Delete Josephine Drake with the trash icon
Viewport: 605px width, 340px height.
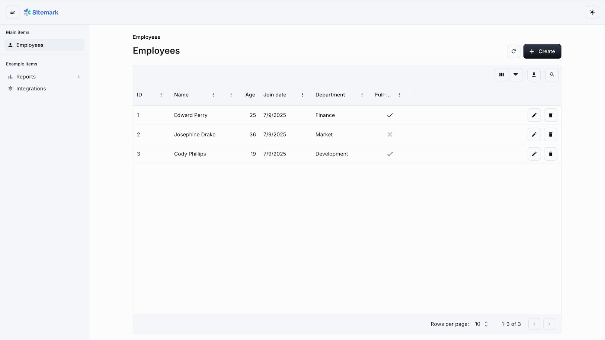coord(550,134)
